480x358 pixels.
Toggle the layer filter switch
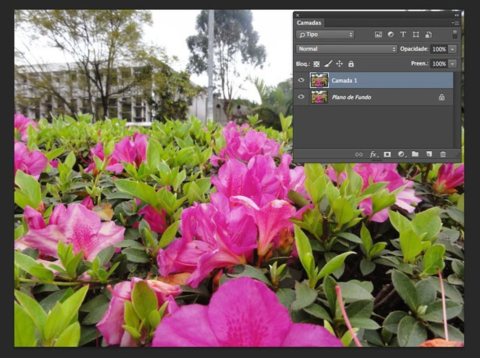pyautogui.click(x=455, y=34)
